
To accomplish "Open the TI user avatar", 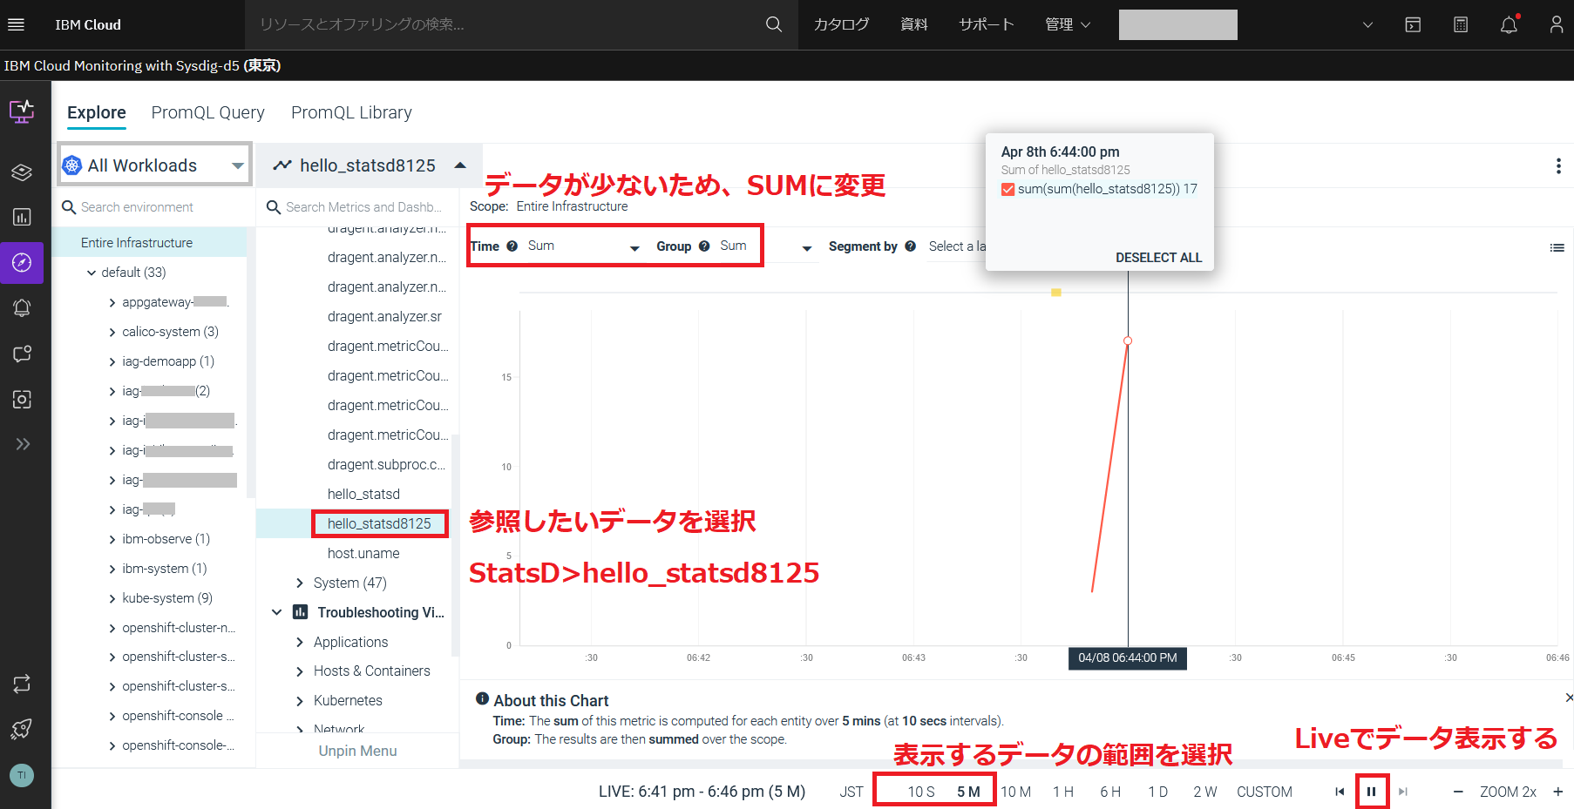I will tap(22, 775).
